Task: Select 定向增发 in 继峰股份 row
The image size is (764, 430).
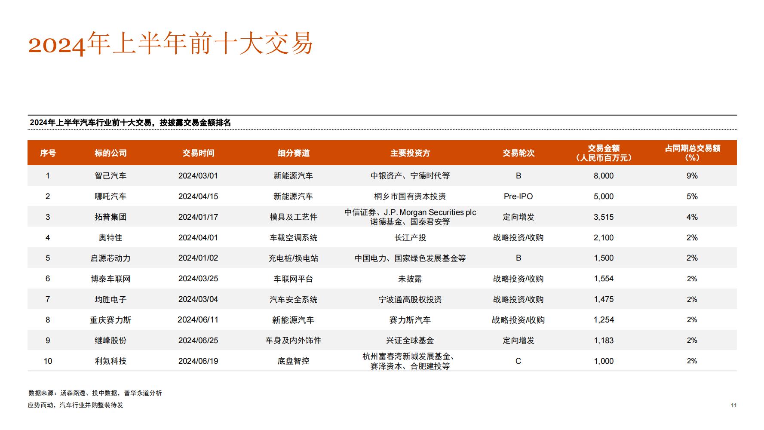Action: click(519, 341)
